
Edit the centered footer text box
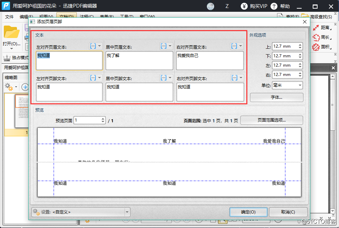[139, 92]
